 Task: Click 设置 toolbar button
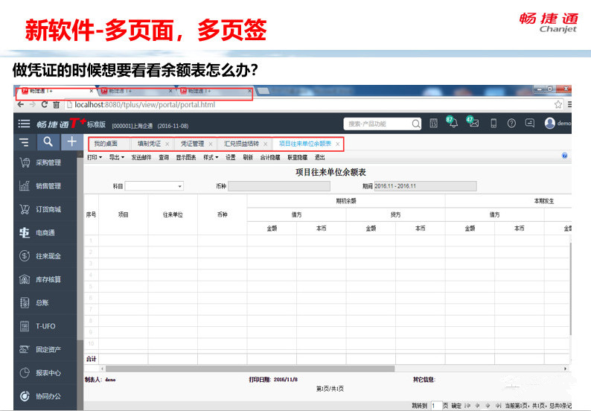pyautogui.click(x=230, y=157)
